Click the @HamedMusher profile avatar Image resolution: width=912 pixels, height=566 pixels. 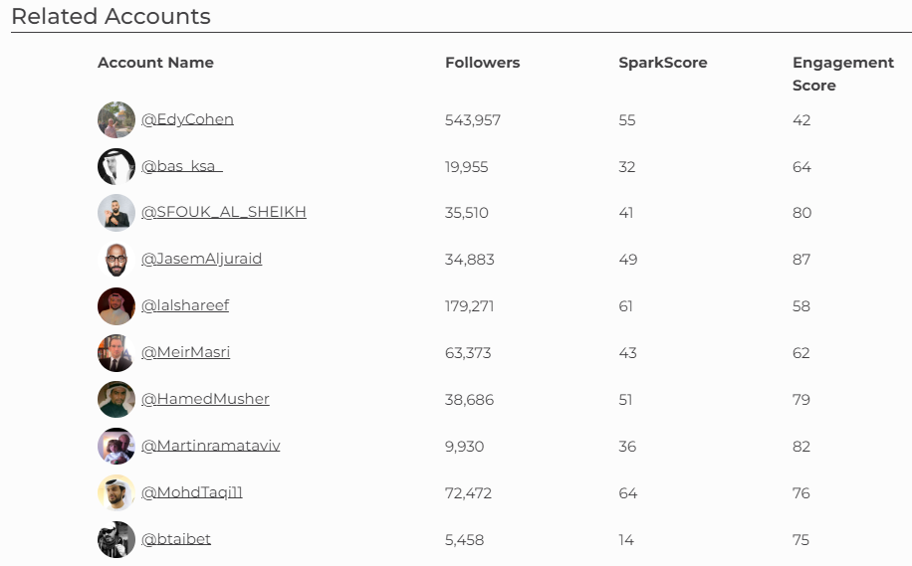116,400
